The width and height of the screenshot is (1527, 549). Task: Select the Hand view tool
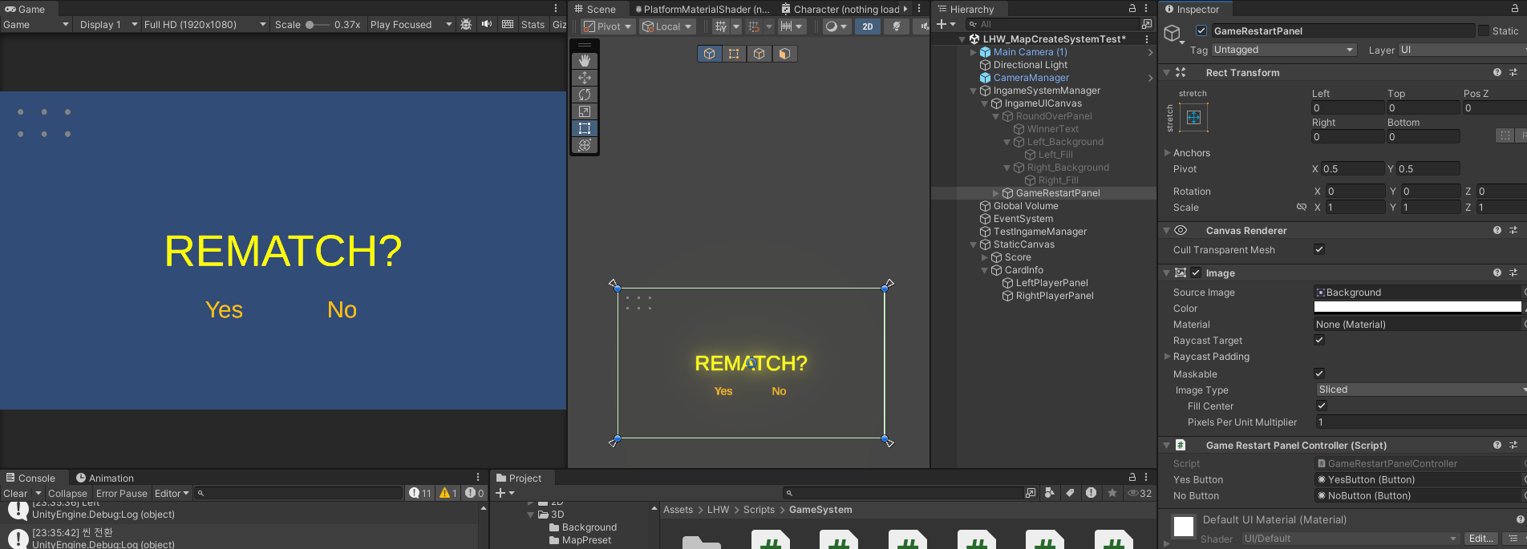coord(585,61)
